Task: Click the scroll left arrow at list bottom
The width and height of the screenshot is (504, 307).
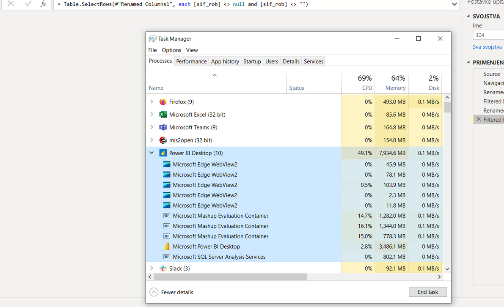Action: (150, 277)
